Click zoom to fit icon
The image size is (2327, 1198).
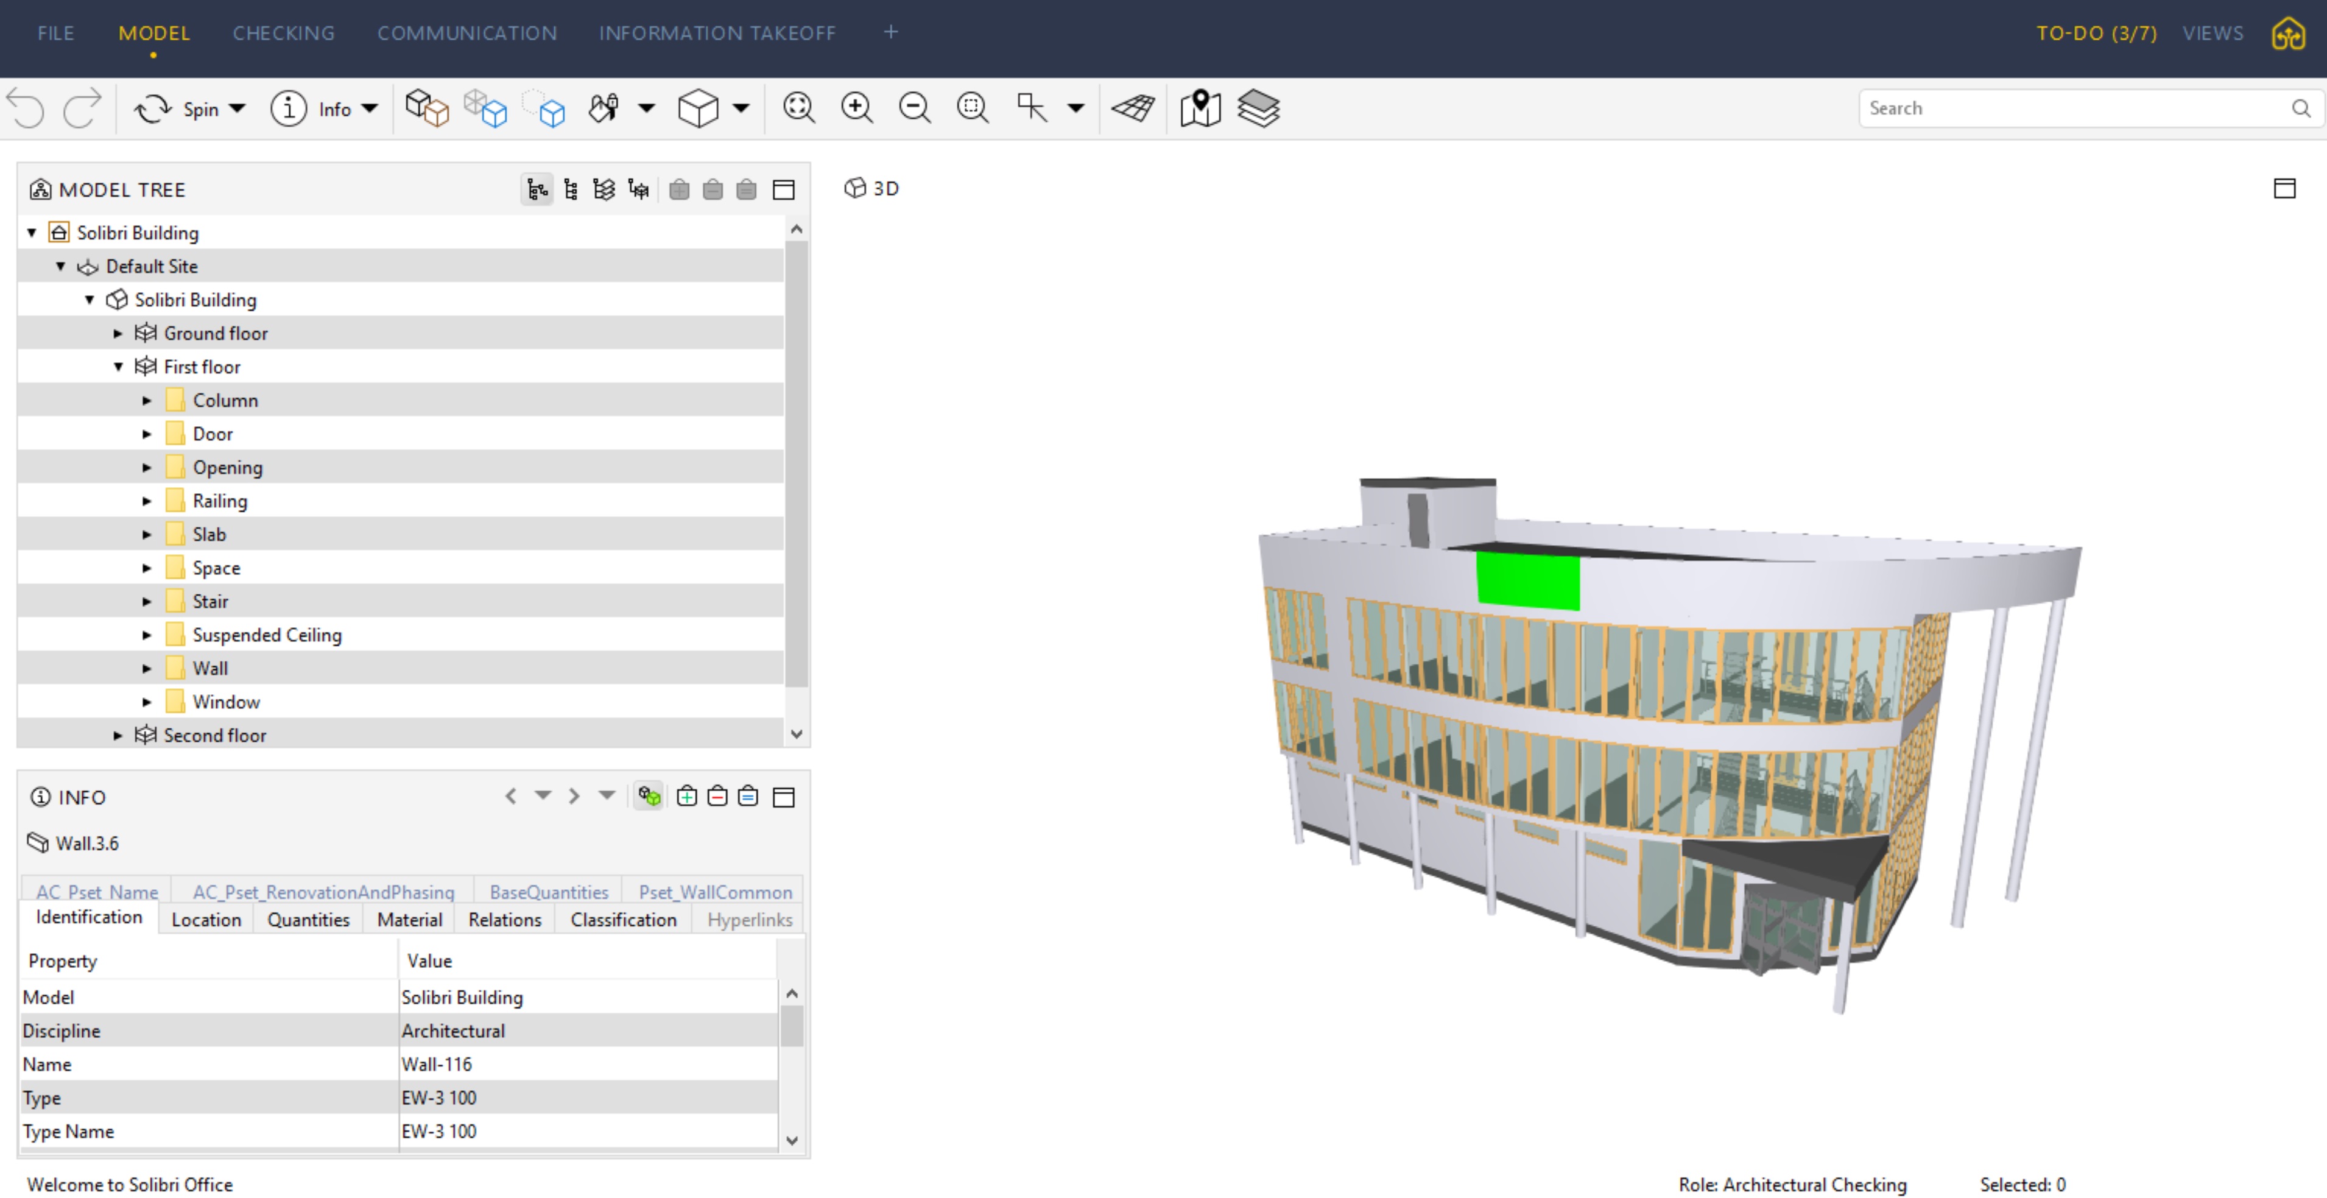[798, 108]
